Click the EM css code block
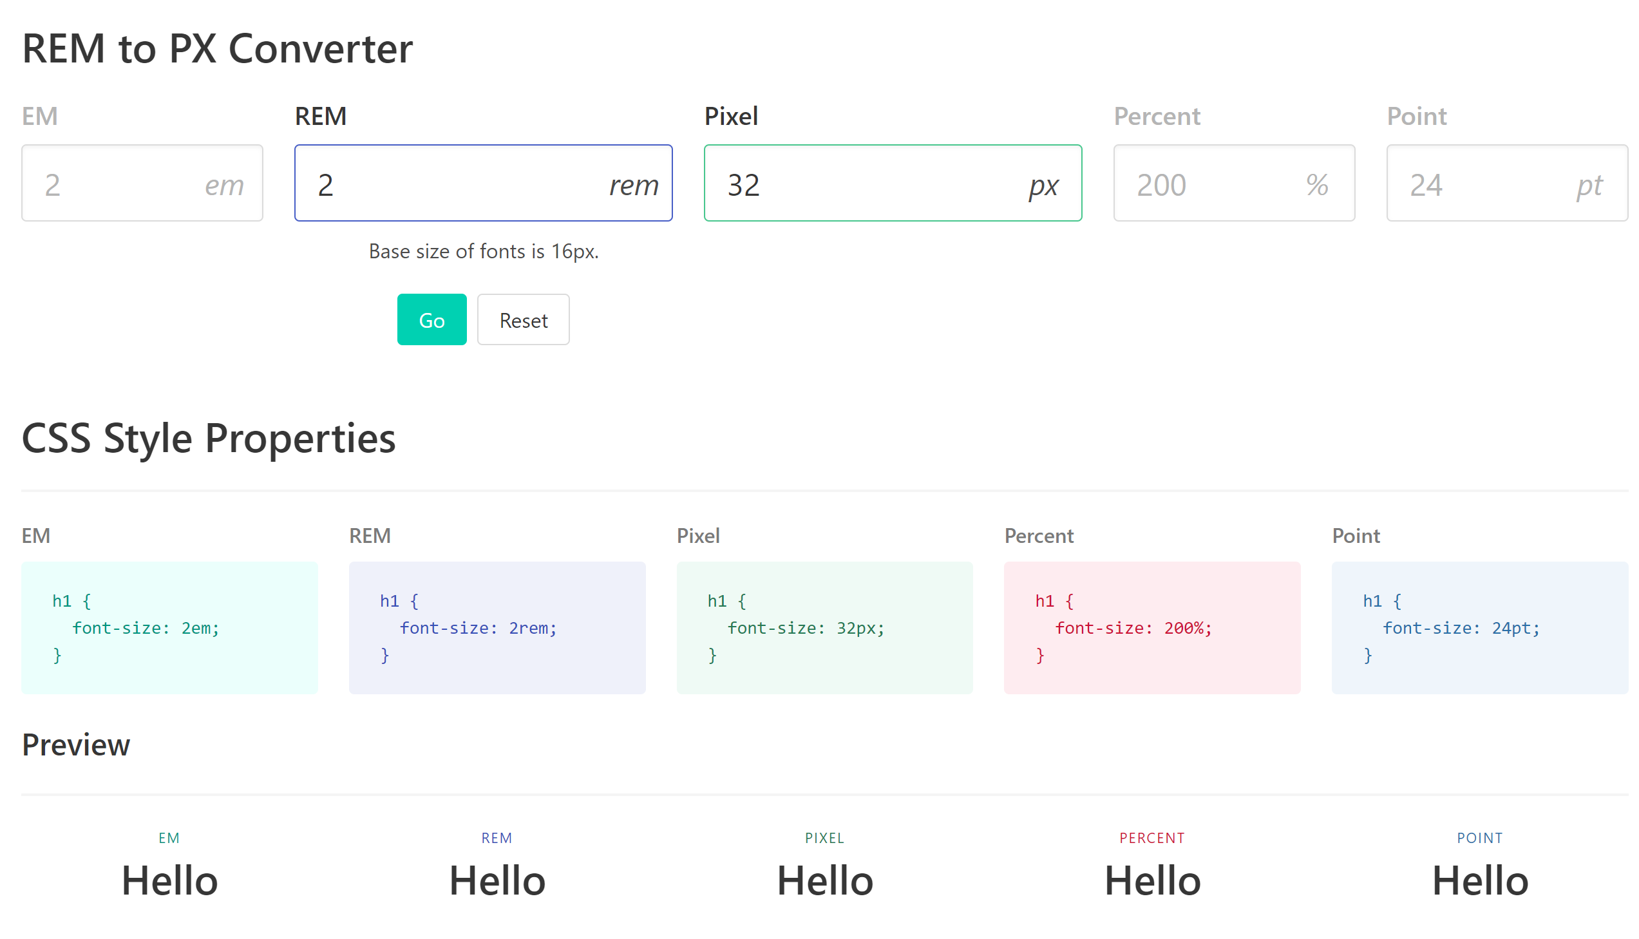 click(169, 627)
